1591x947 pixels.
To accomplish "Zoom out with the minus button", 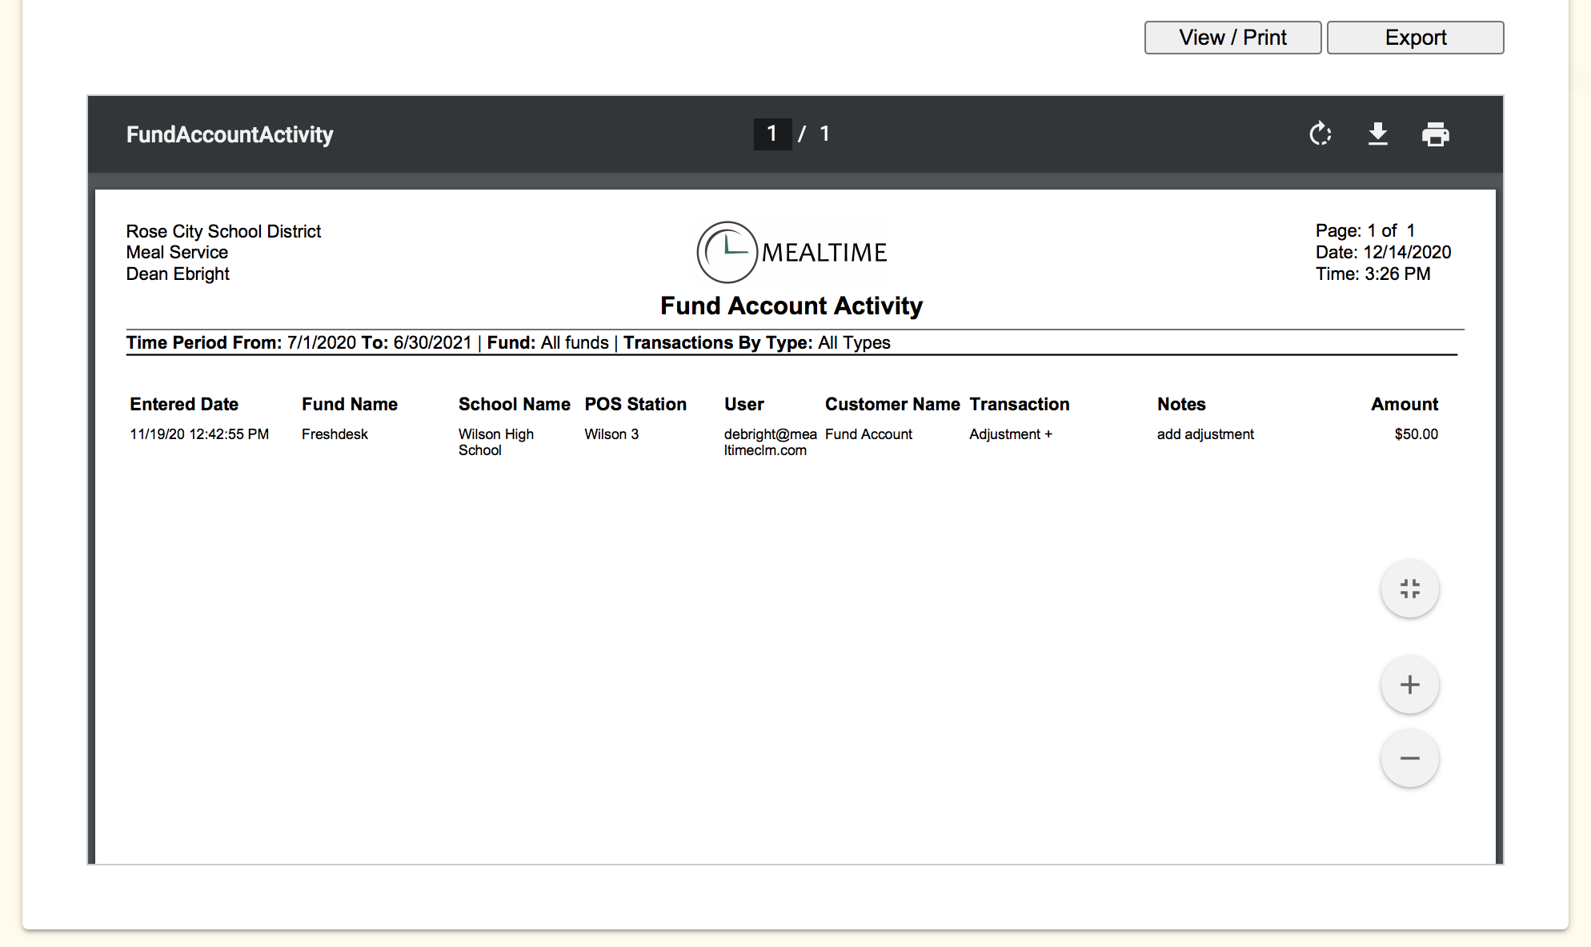I will click(x=1409, y=758).
